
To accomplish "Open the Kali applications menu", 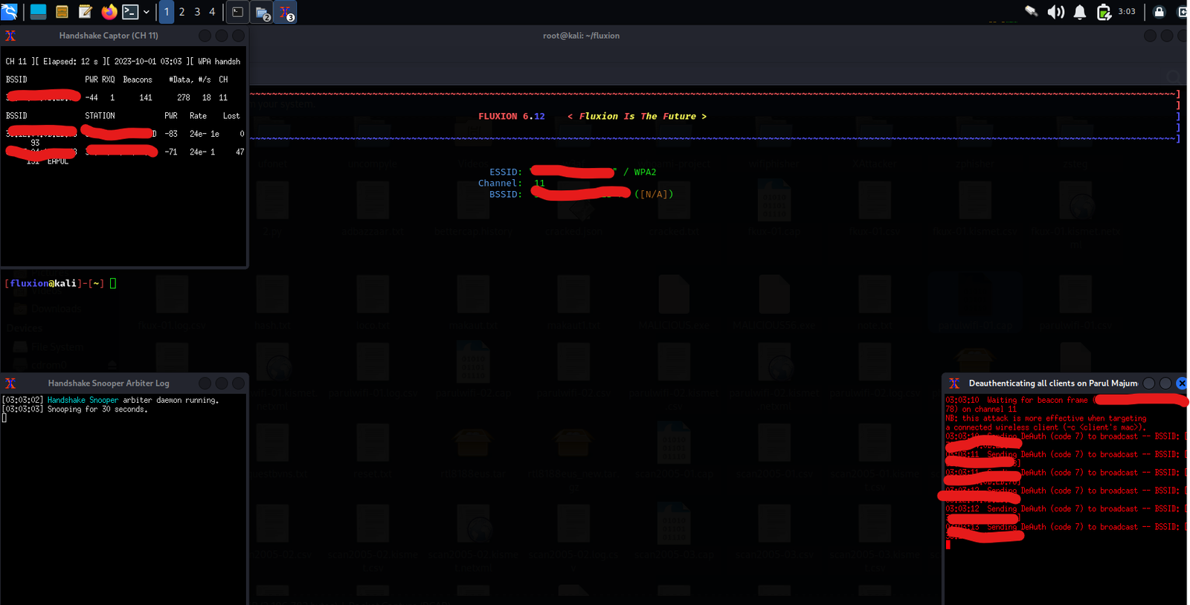I will [x=10, y=12].
